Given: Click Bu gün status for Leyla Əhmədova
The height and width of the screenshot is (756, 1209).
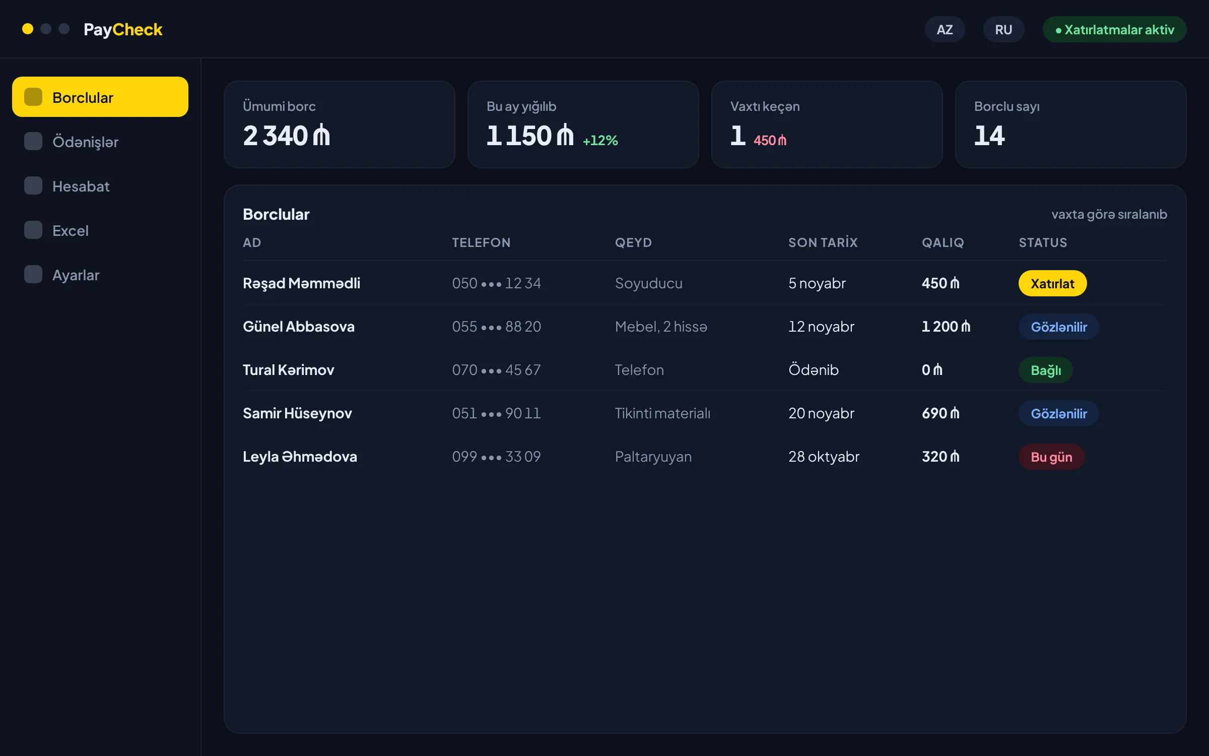Looking at the screenshot, I should pos(1051,457).
